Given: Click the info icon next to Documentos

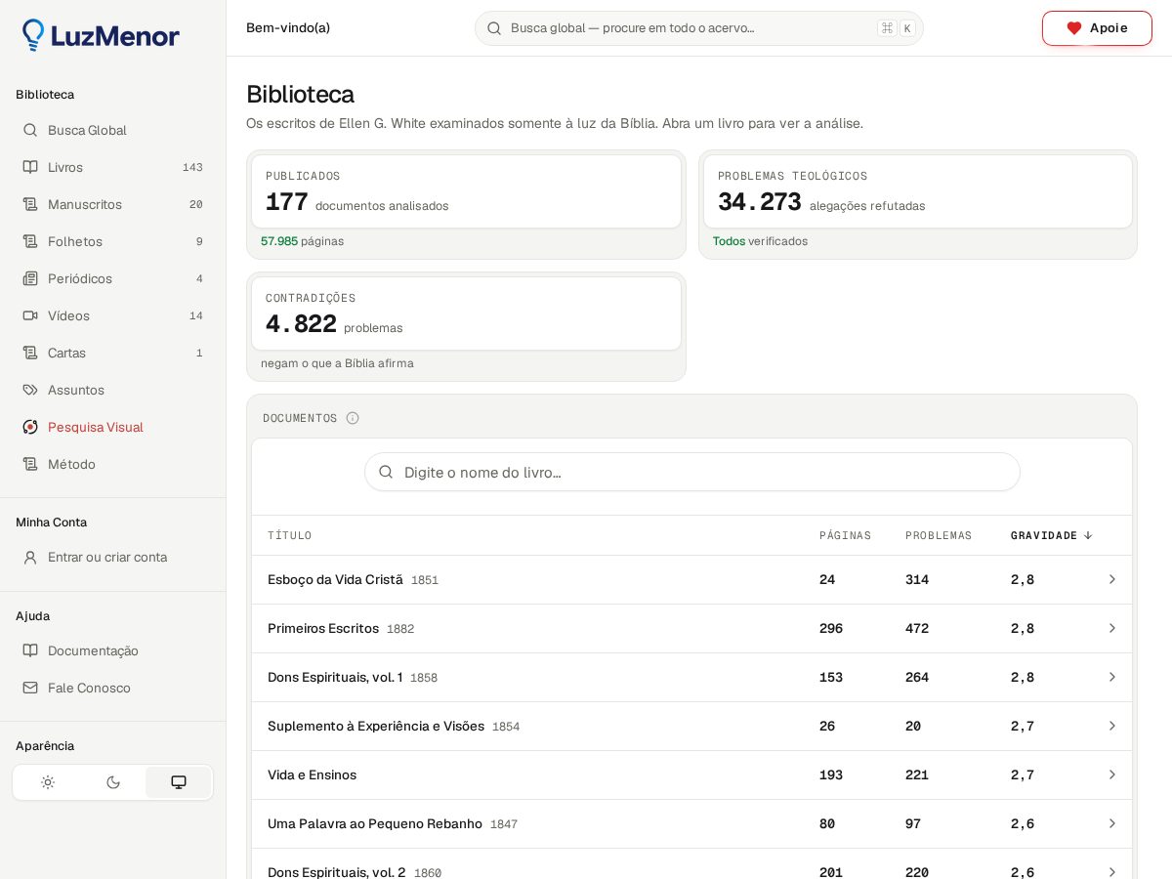Looking at the screenshot, I should [353, 418].
